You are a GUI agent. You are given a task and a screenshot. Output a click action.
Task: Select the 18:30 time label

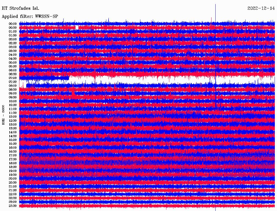point(13,167)
